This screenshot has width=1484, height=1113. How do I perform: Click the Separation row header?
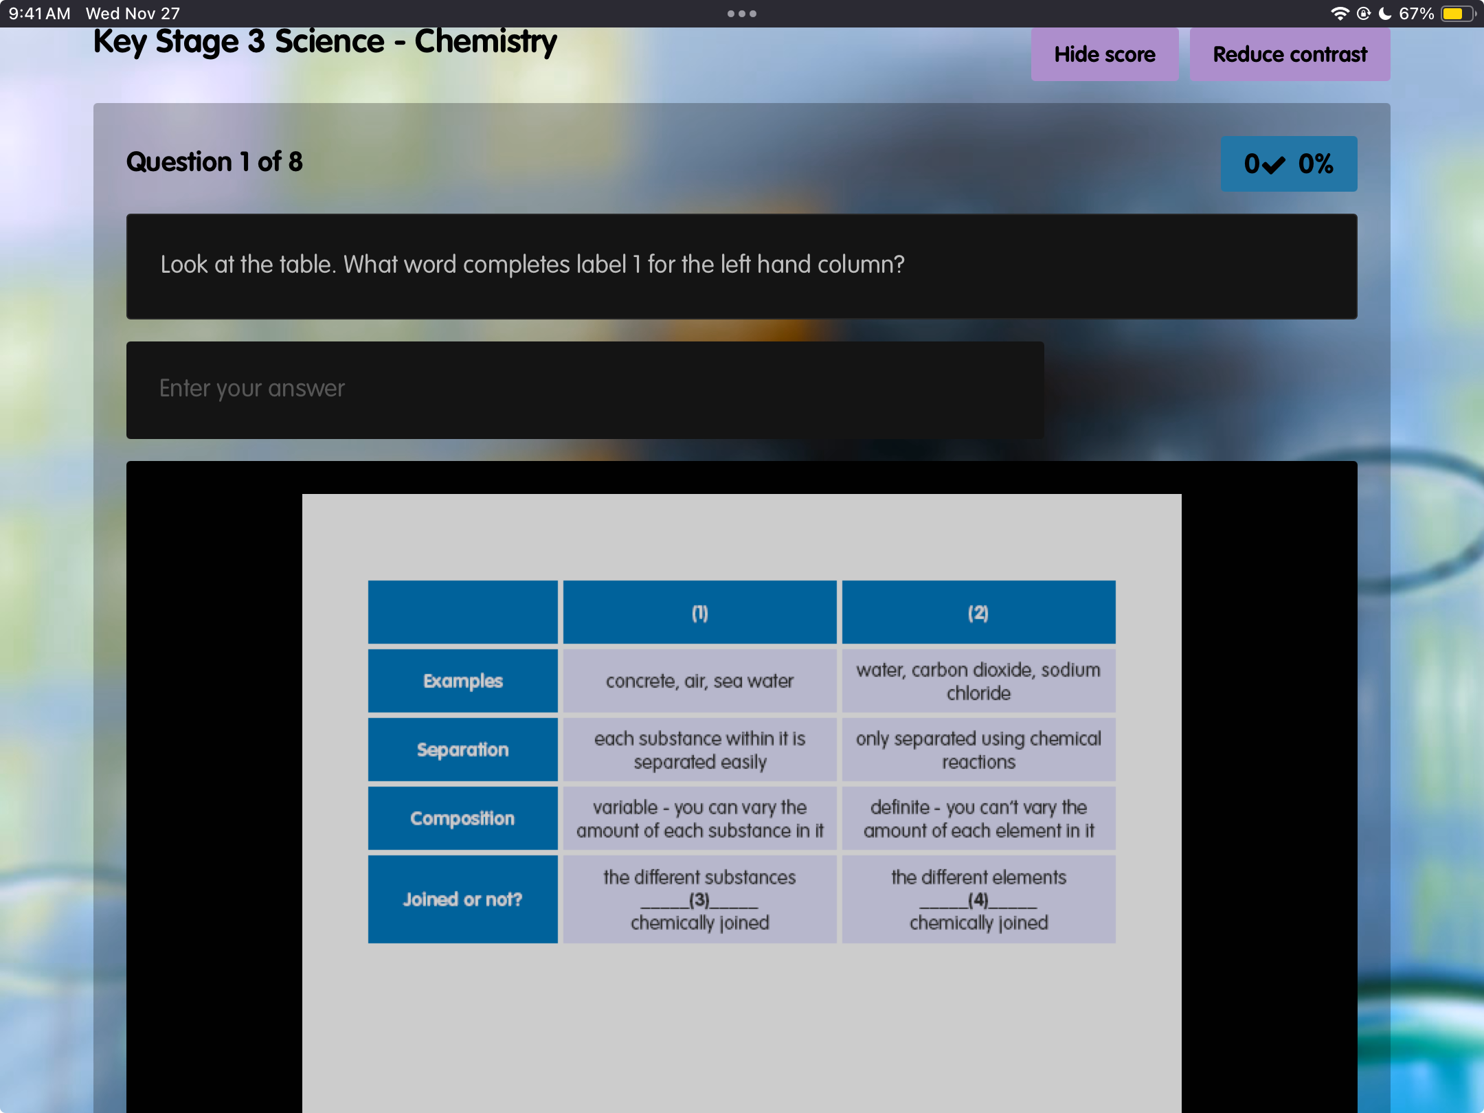(463, 750)
